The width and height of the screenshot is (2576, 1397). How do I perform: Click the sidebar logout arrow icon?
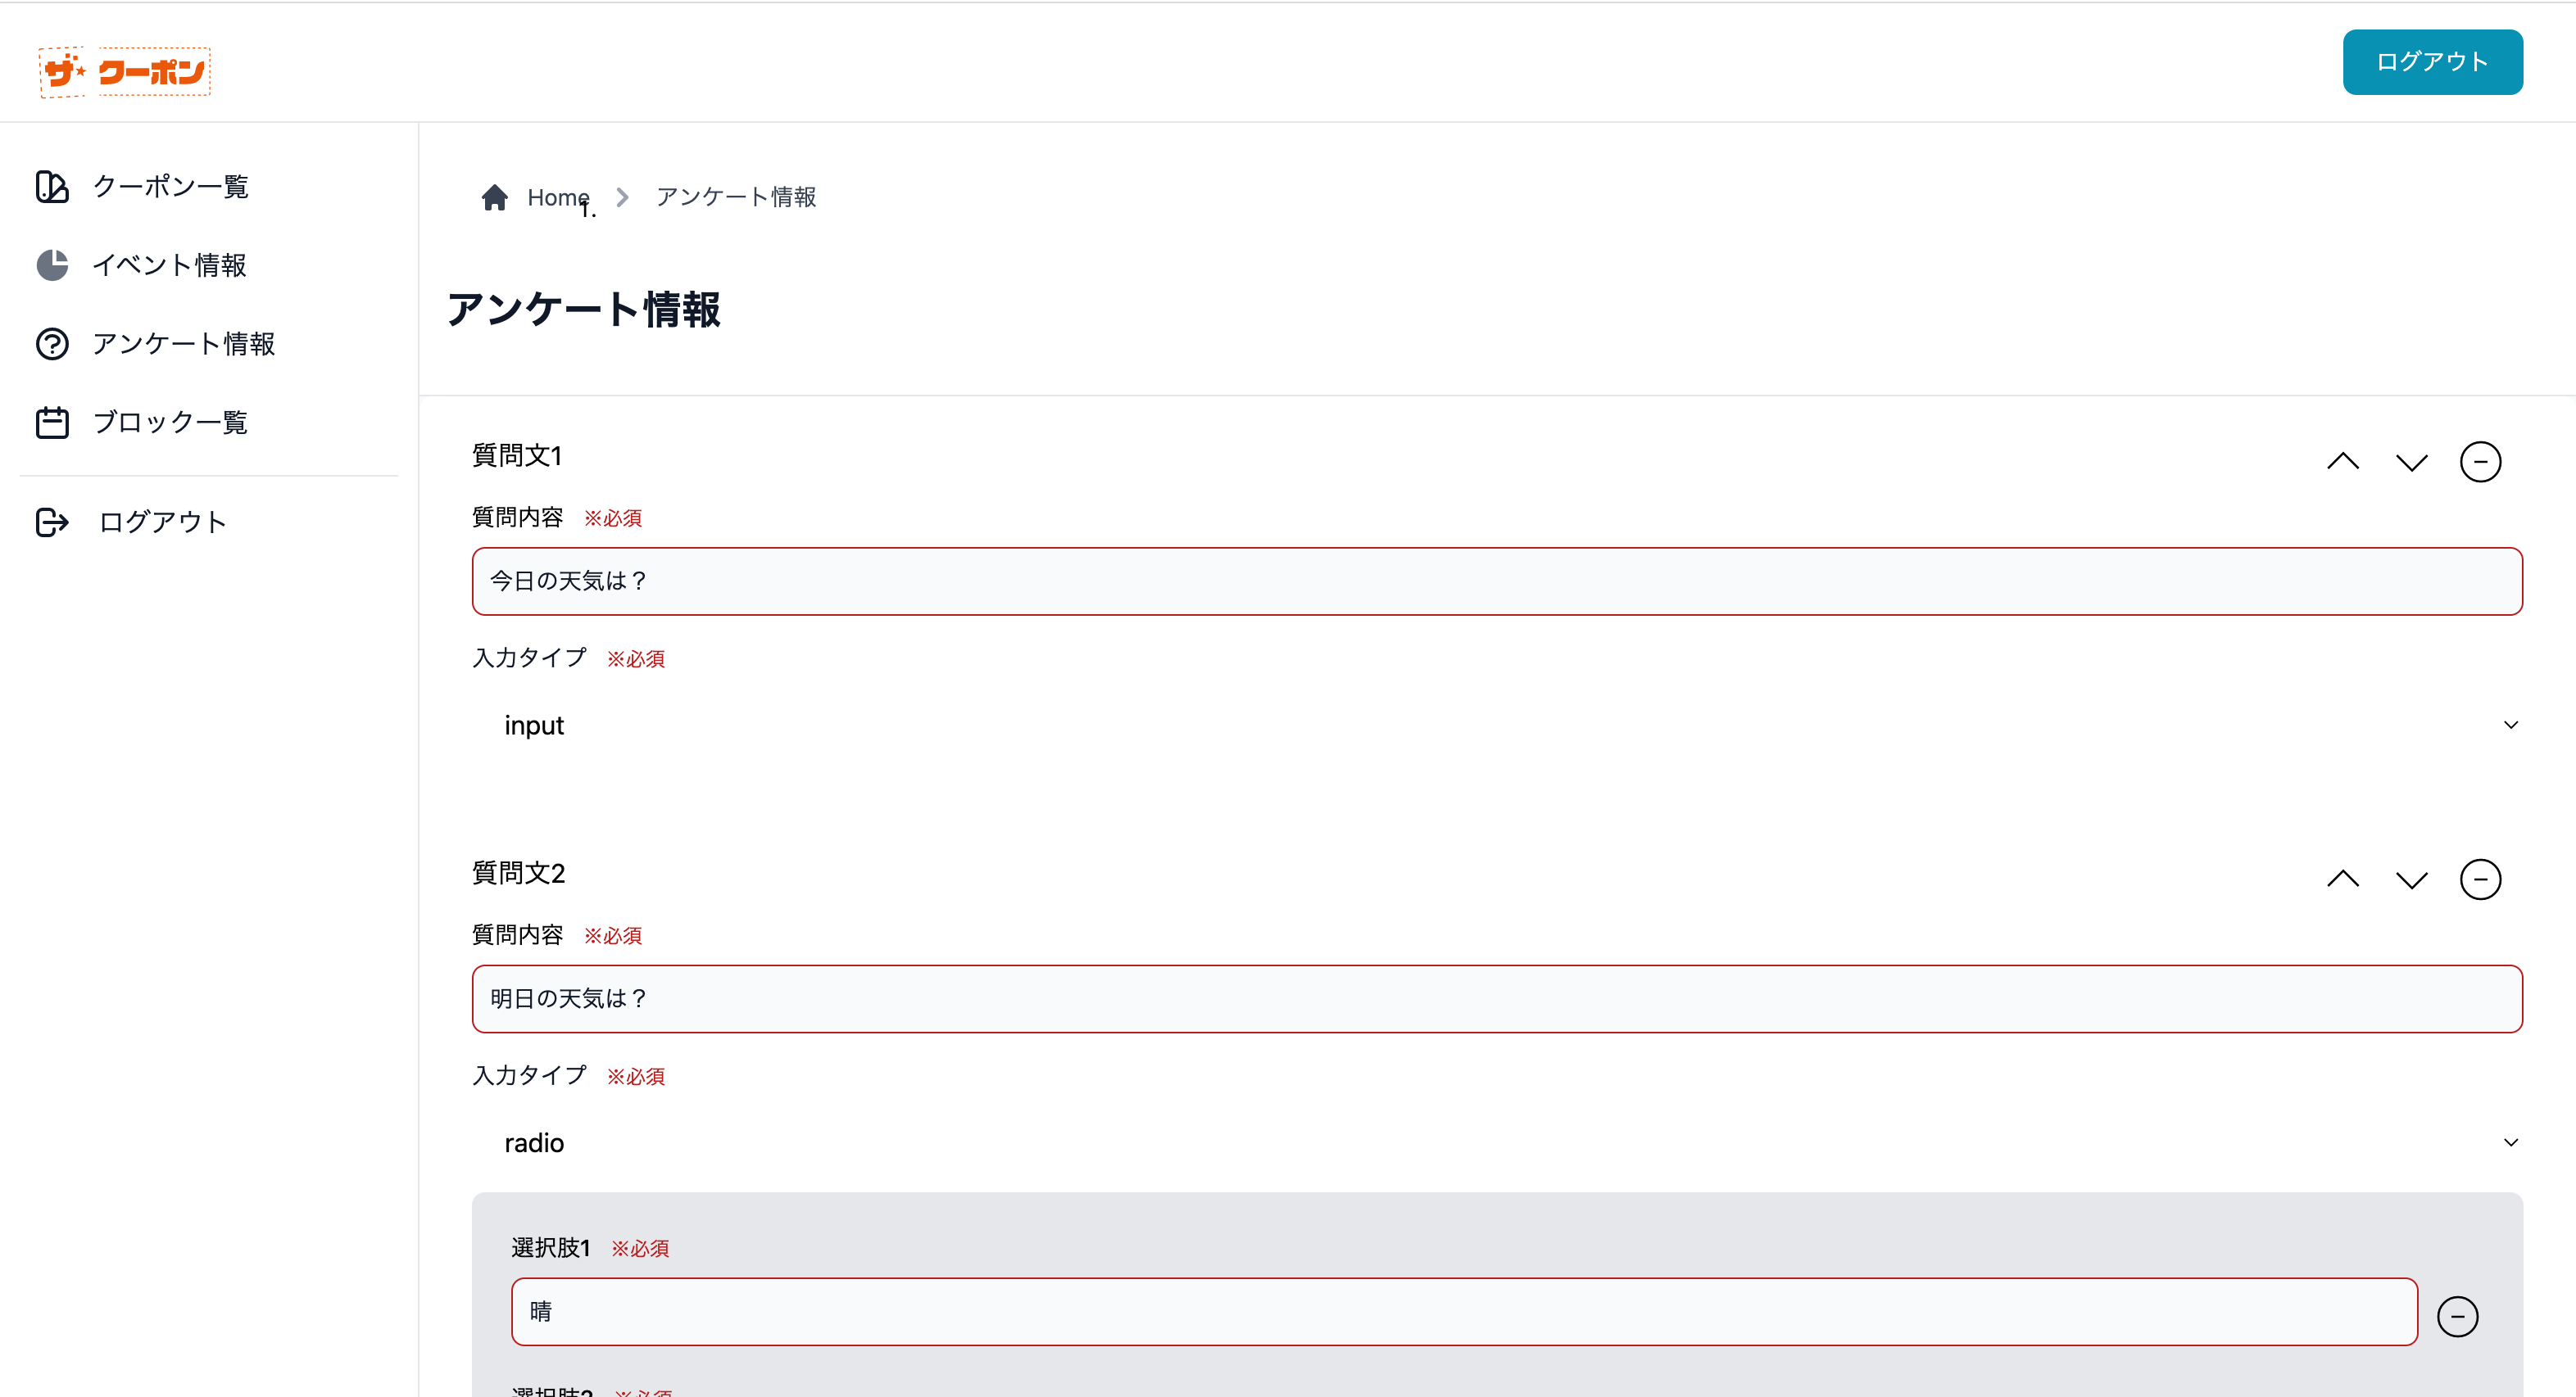tap(52, 521)
